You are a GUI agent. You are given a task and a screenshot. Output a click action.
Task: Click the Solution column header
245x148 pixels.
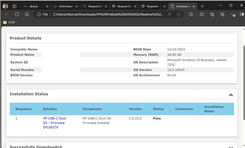pos(50,109)
